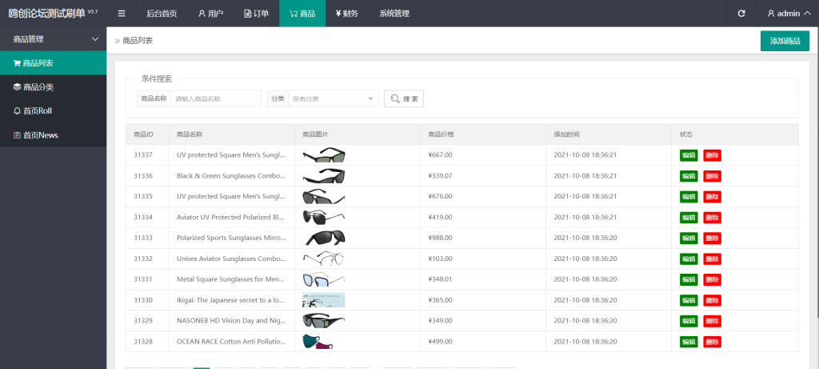Edit product 31337
Viewport: 819px width, 369px height.
pyautogui.click(x=689, y=155)
